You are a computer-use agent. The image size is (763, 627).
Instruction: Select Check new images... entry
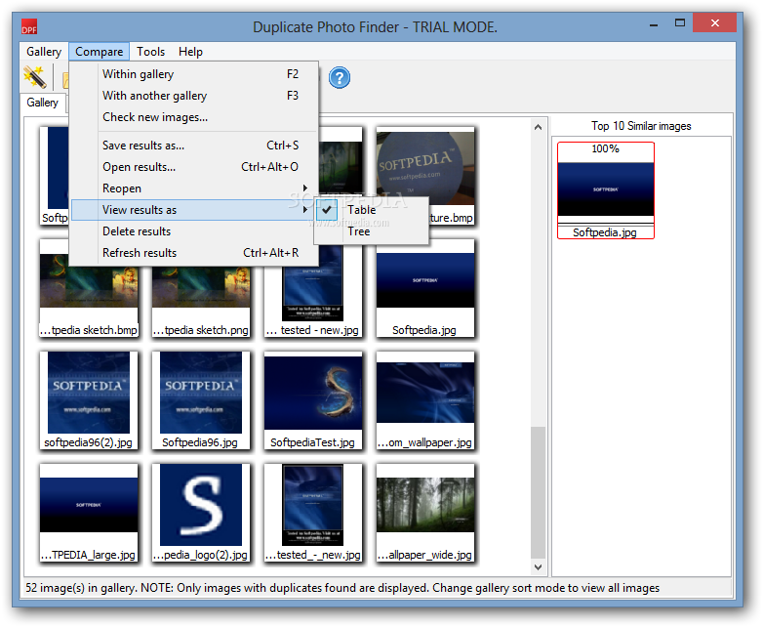point(193,117)
